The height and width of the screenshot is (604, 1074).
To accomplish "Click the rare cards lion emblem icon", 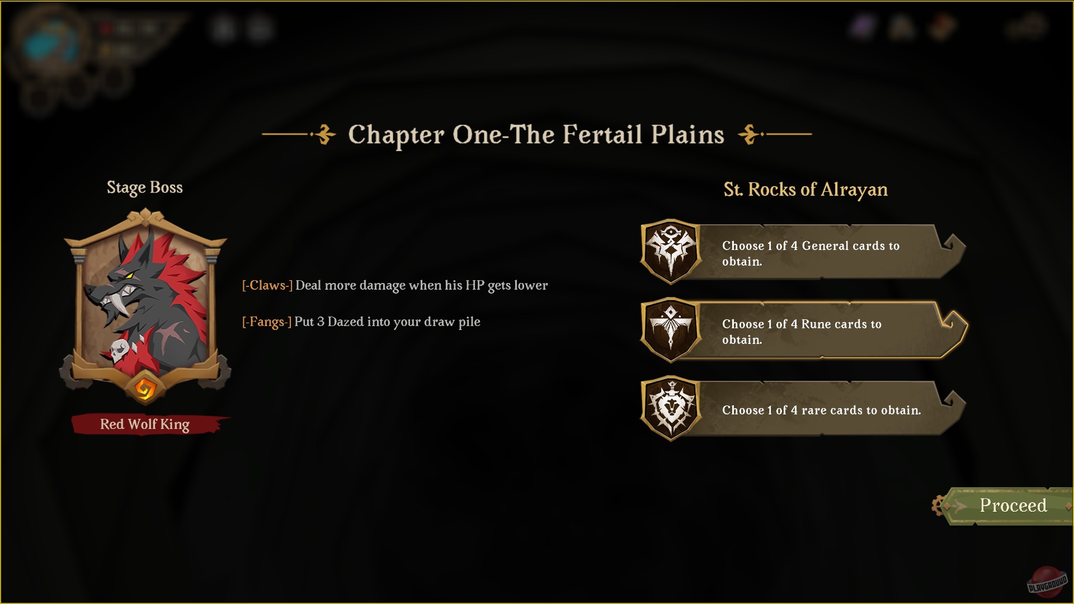I will tap(670, 408).
